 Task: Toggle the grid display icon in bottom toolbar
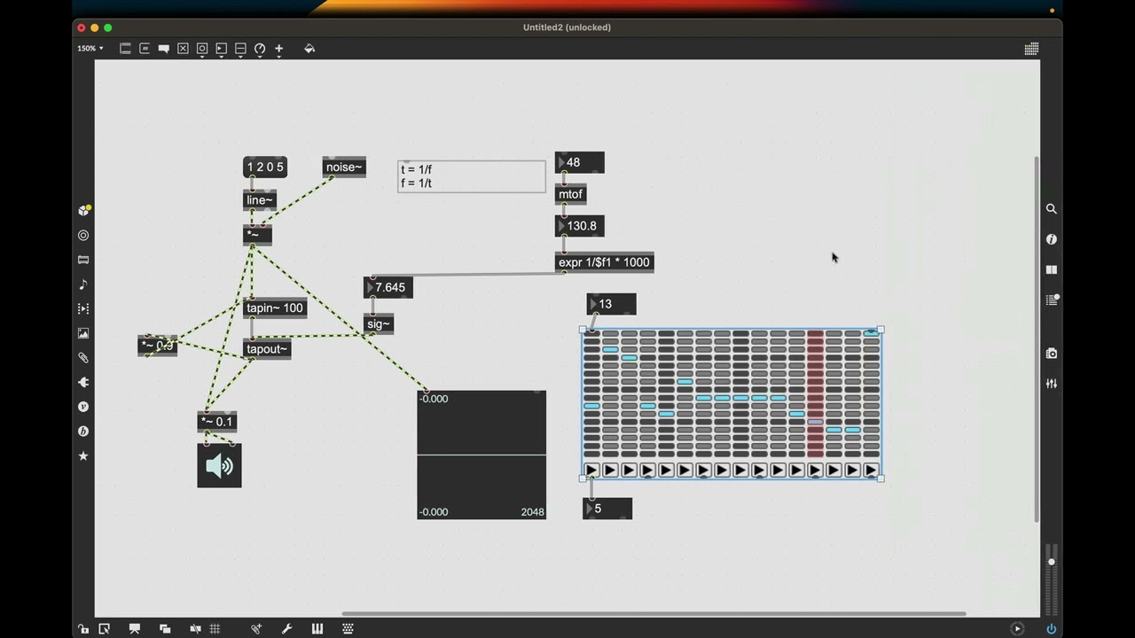[215, 628]
